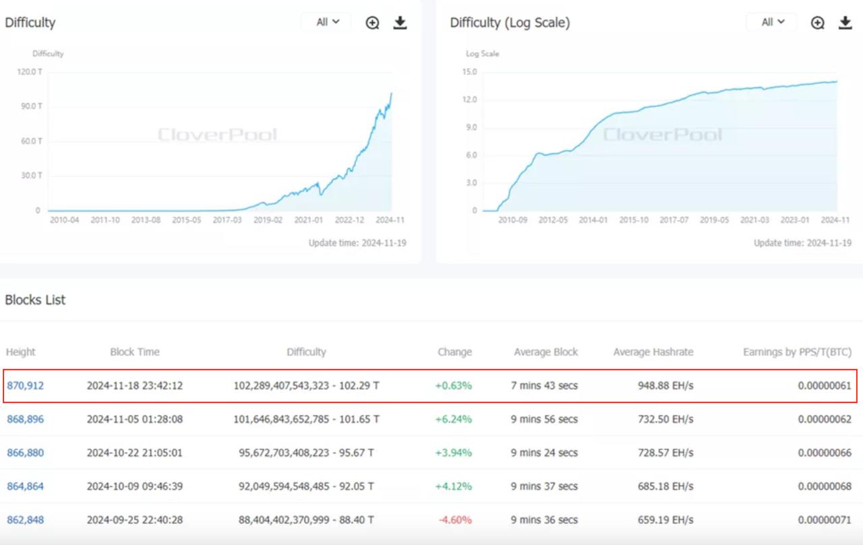Click hashrate 659.19 EH/s
The image size is (863, 545).
point(665,519)
